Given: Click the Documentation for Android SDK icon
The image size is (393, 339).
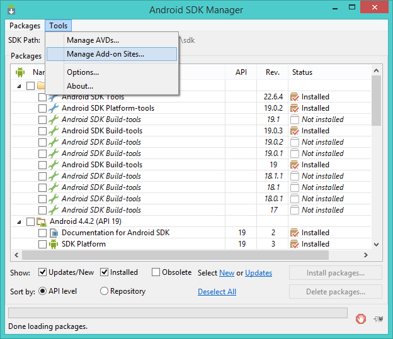Looking at the screenshot, I should coord(54,233).
